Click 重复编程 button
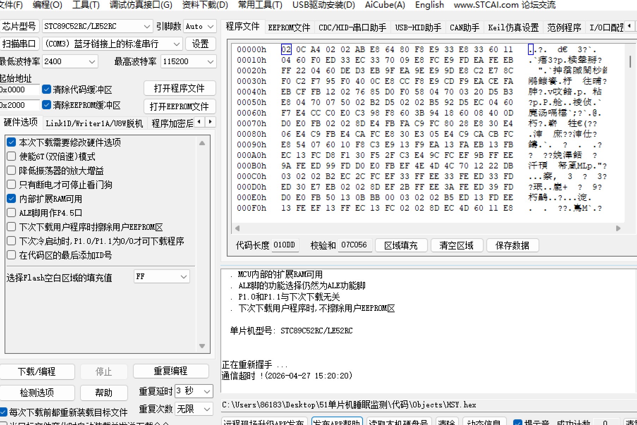The width and height of the screenshot is (637, 425). click(171, 371)
